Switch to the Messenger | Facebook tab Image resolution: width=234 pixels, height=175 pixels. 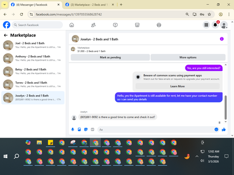pyautogui.click(x=35, y=5)
